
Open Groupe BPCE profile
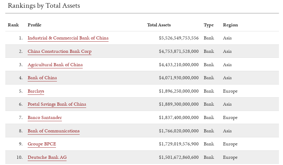pyautogui.click(x=42, y=144)
